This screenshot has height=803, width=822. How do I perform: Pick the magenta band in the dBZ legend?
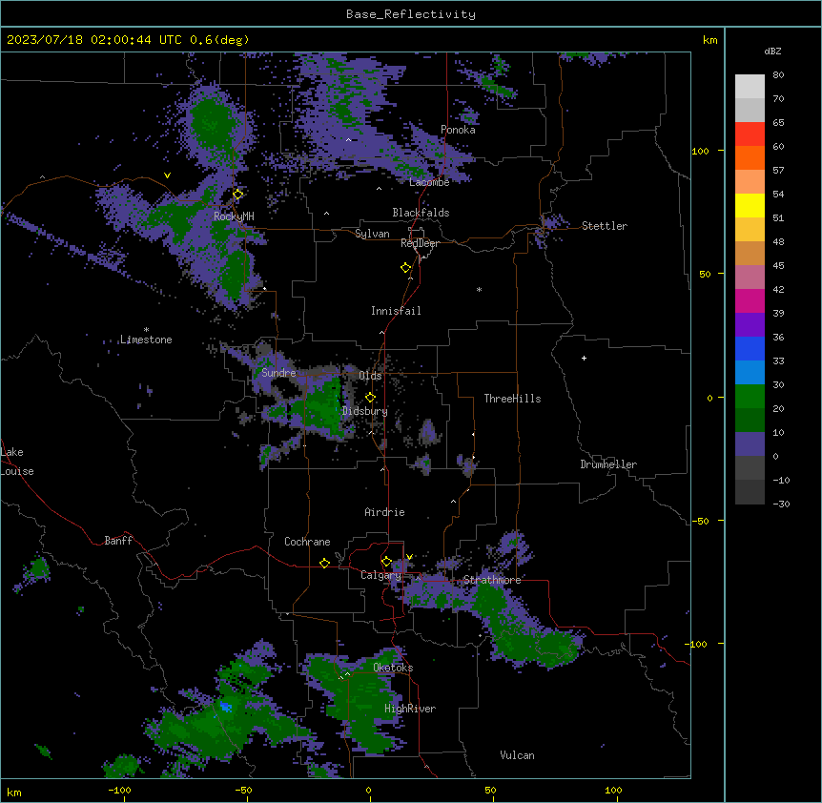(x=750, y=300)
